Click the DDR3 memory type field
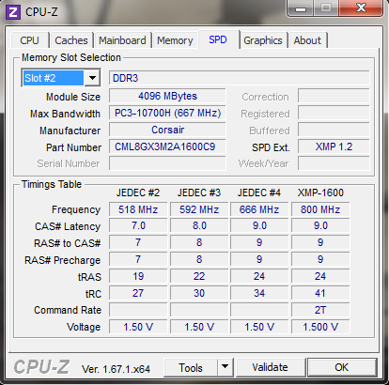389x385 pixels. (240, 78)
